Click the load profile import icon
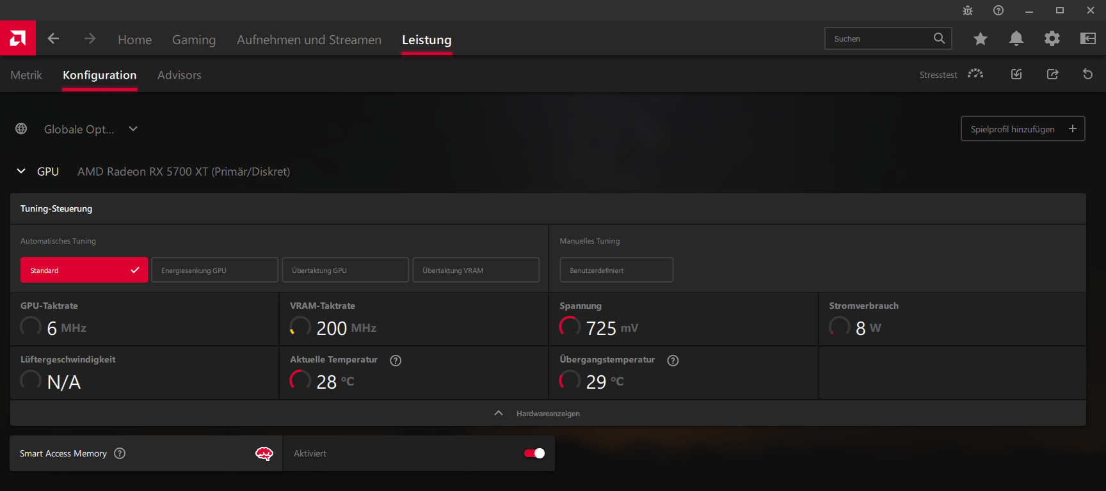 point(1016,74)
